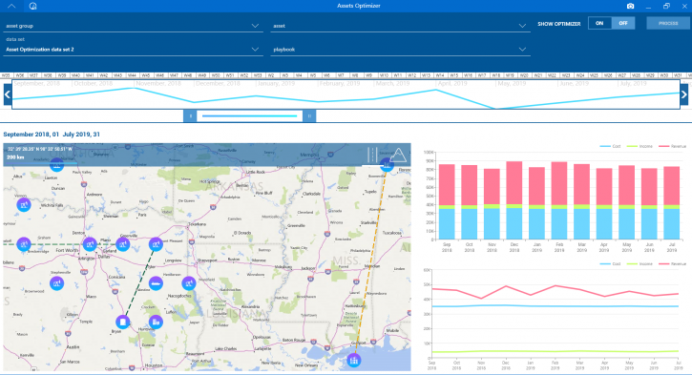Click the W52 week marker on timeline
Screen dimensions: 692x375
pos(243,75)
